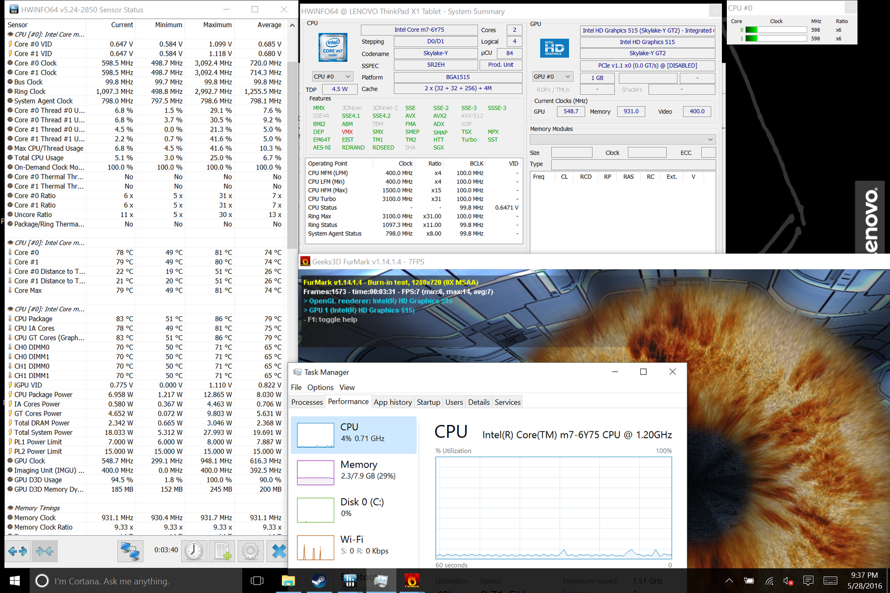Switch to the Startup tab
The width and height of the screenshot is (890, 593).
(x=428, y=402)
